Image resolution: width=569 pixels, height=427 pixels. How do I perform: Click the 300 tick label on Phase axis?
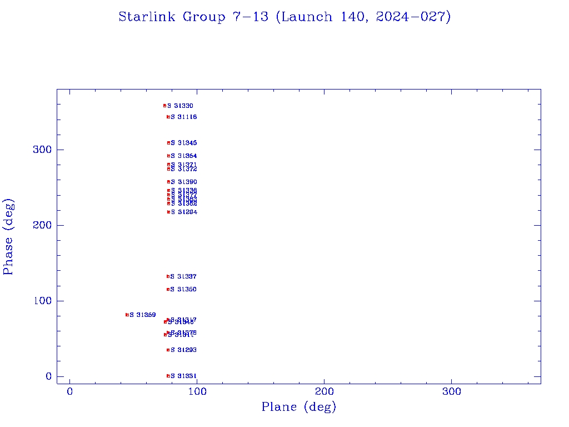42,150
